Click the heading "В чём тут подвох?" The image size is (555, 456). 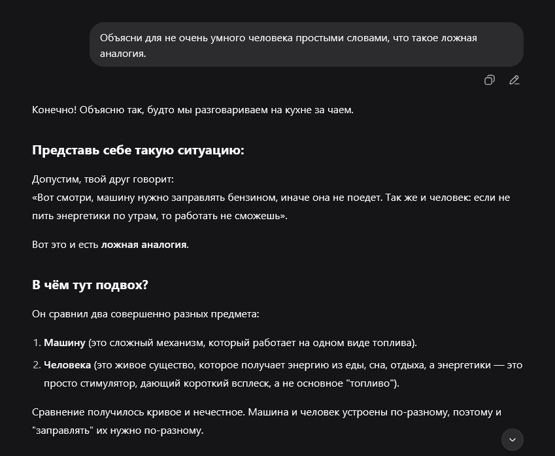coord(90,285)
